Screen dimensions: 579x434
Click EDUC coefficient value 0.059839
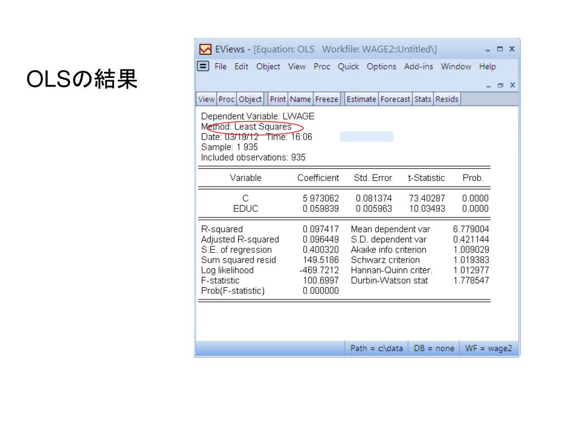click(321, 209)
